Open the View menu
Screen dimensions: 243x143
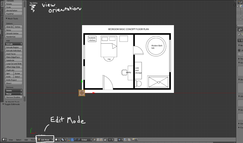11,140
